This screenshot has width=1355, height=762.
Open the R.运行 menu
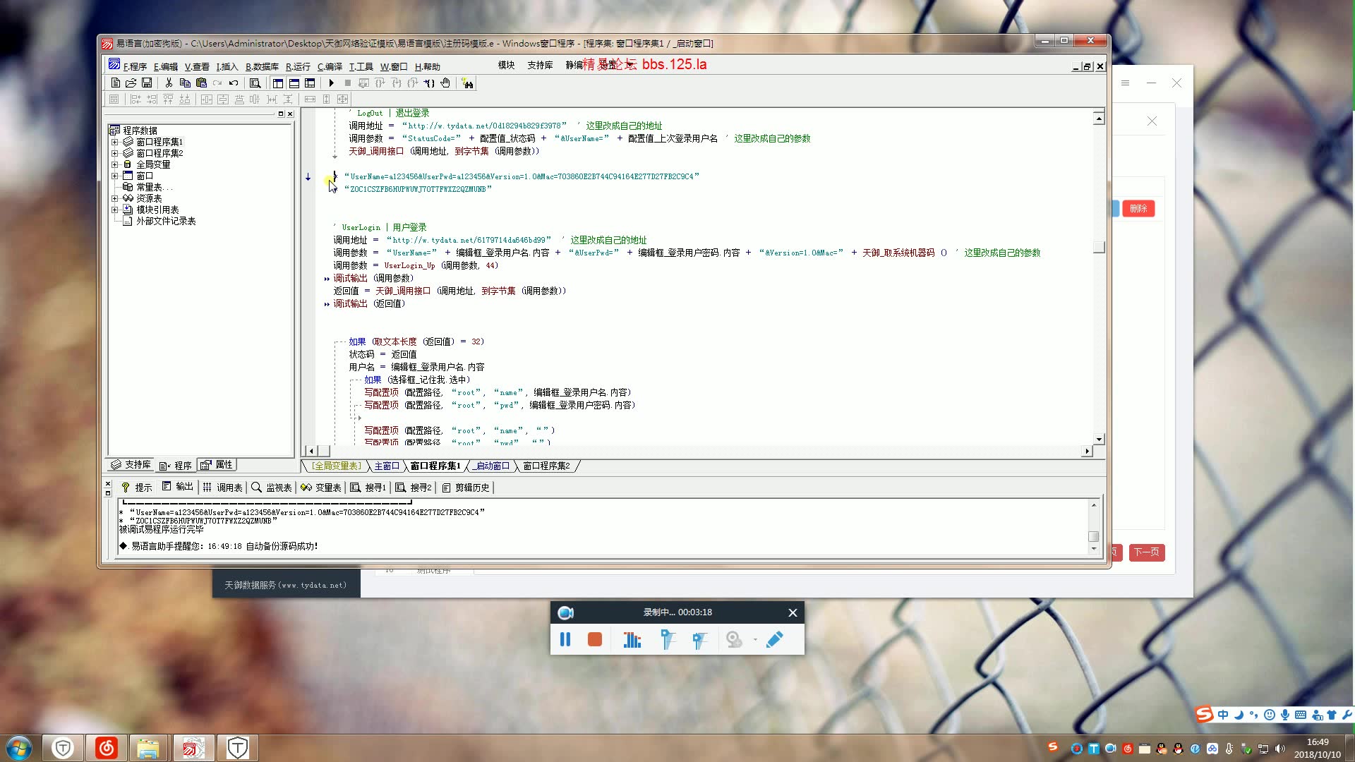298,66
